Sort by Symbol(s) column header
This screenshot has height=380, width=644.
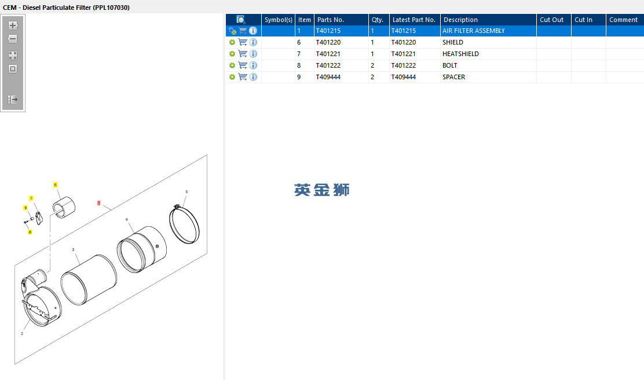pyautogui.click(x=278, y=20)
